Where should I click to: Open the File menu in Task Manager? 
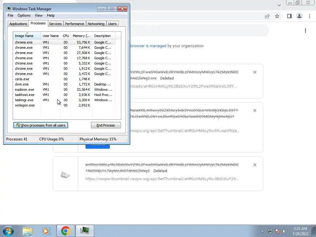10,15
